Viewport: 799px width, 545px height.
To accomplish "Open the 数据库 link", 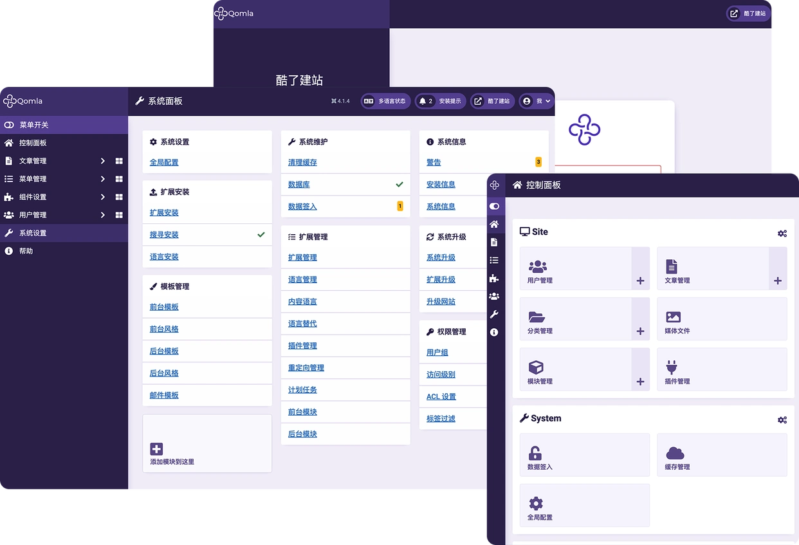I will [299, 185].
